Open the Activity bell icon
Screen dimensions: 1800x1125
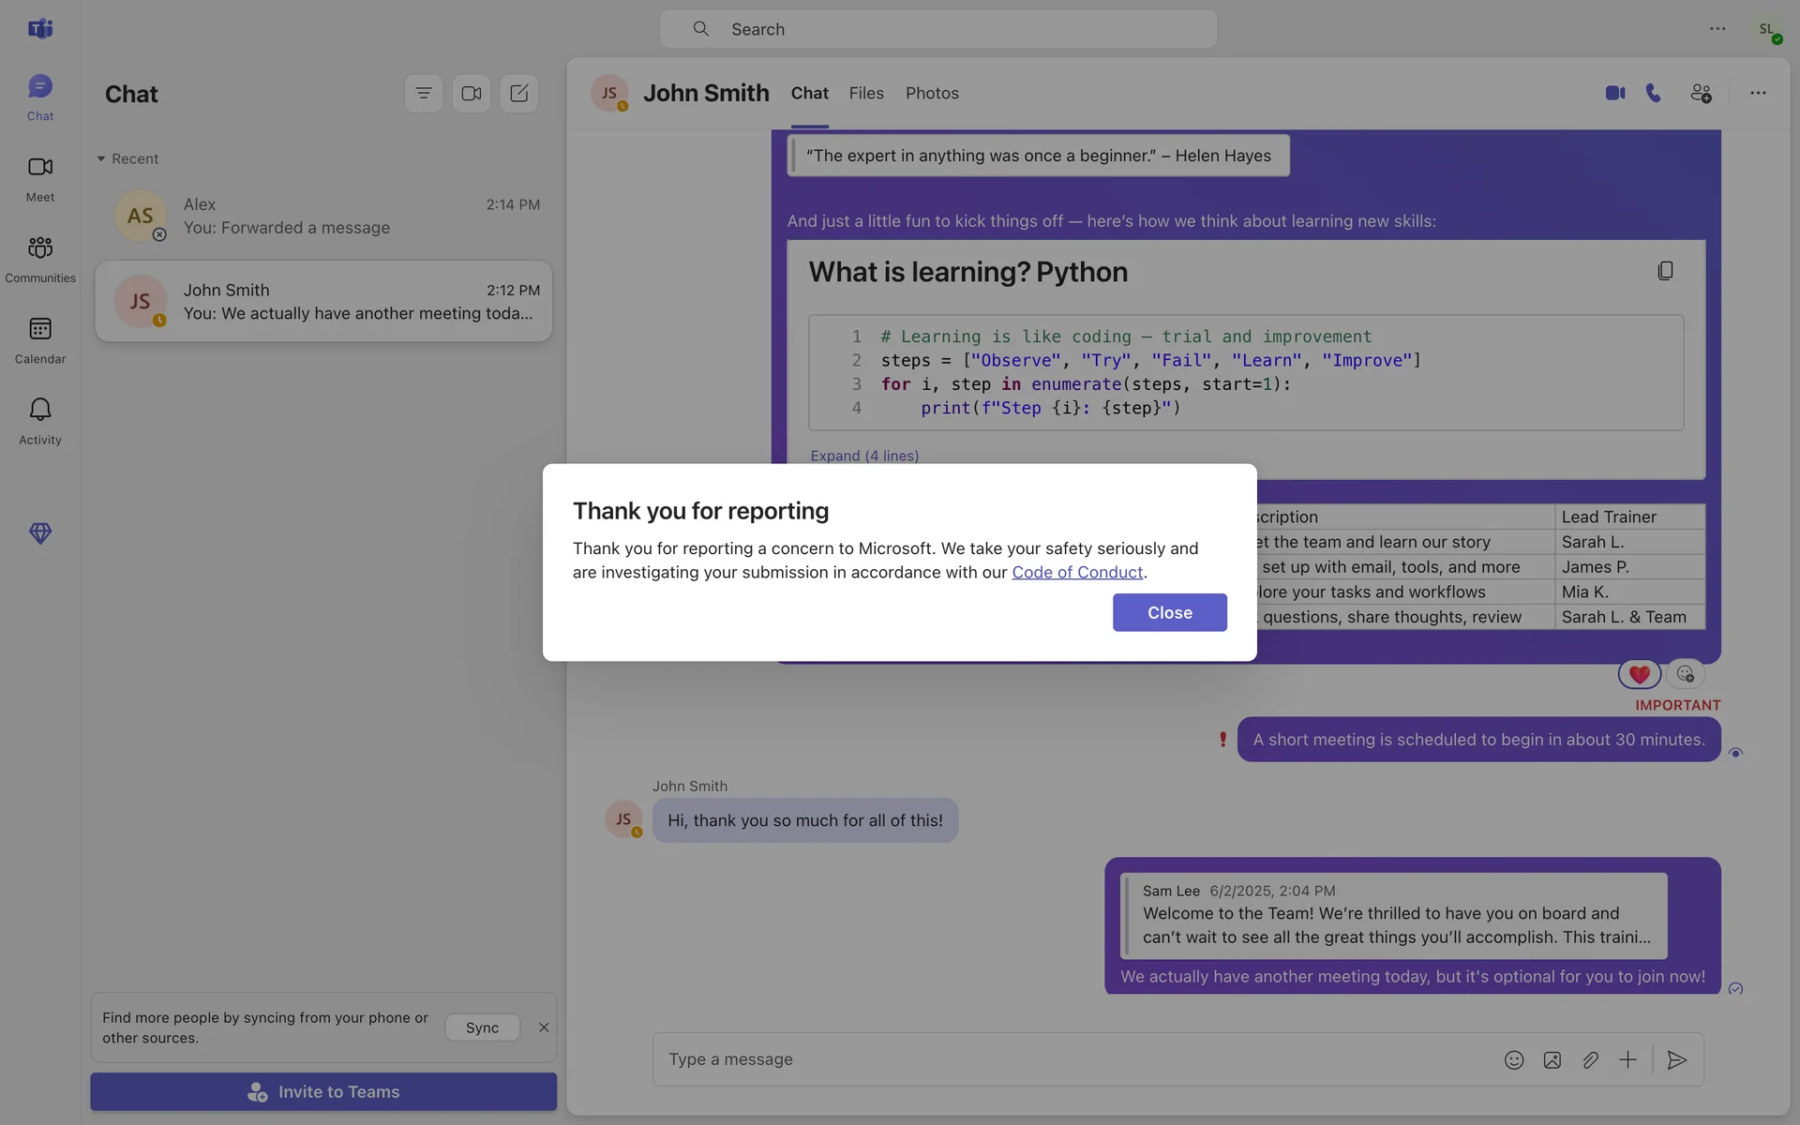[x=40, y=420]
